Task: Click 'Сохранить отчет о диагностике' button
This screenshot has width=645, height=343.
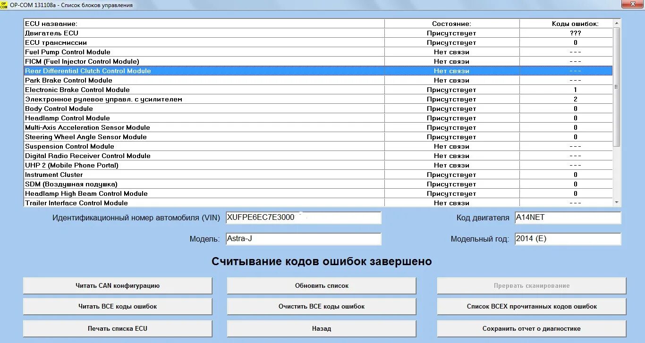Action: coord(532,328)
